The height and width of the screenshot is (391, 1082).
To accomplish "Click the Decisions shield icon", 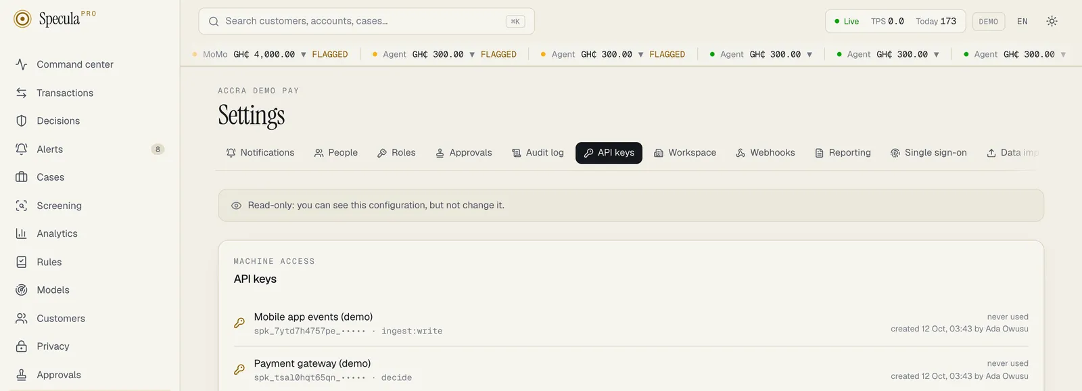I will [22, 121].
